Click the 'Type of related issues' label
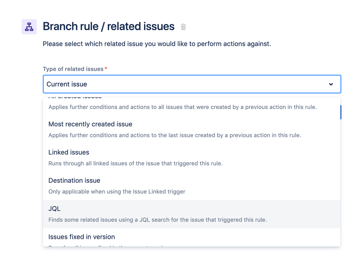This screenshot has height=279, width=355. (73, 69)
